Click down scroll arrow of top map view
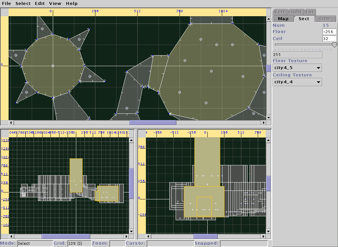Image resolution: width=338 pixels, height=247 pixels. click(269, 118)
